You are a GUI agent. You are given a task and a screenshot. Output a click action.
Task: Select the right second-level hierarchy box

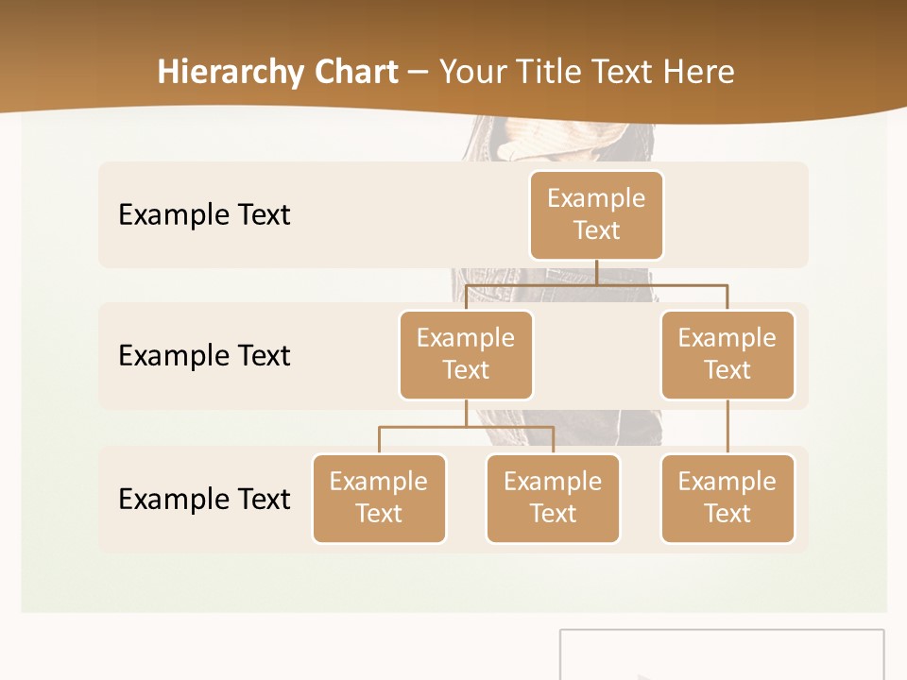pos(727,355)
